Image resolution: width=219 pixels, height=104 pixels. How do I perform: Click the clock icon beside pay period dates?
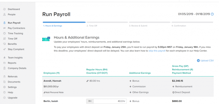(x=212, y=14)
